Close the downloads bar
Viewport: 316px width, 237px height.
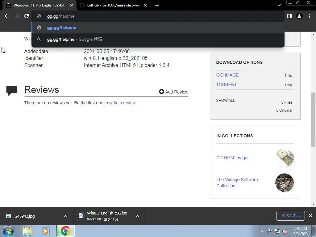[x=310, y=216]
